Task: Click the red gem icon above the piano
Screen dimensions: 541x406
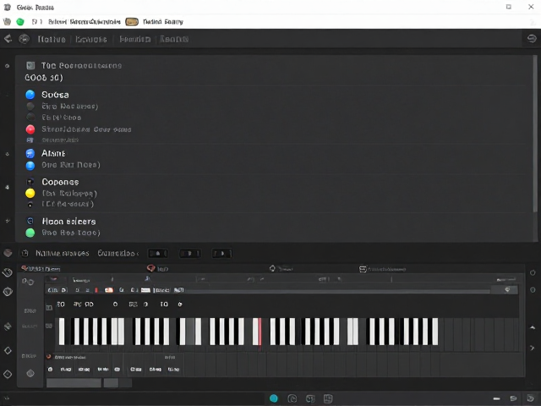Action: 150,268
